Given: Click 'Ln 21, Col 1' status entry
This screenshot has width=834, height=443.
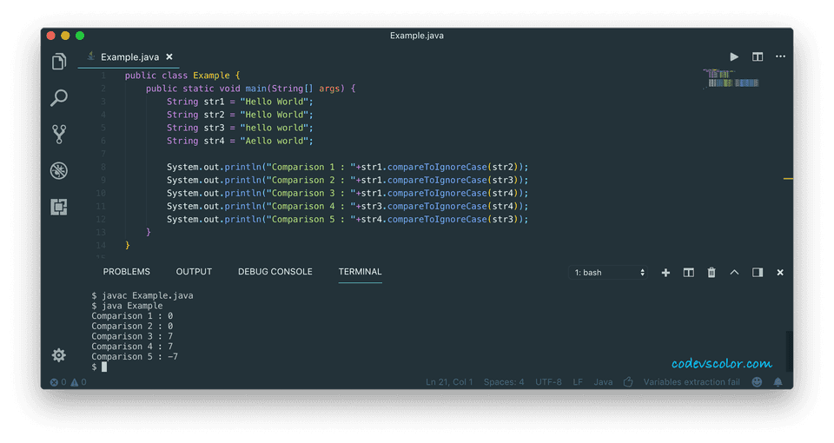Looking at the screenshot, I should tap(449, 382).
